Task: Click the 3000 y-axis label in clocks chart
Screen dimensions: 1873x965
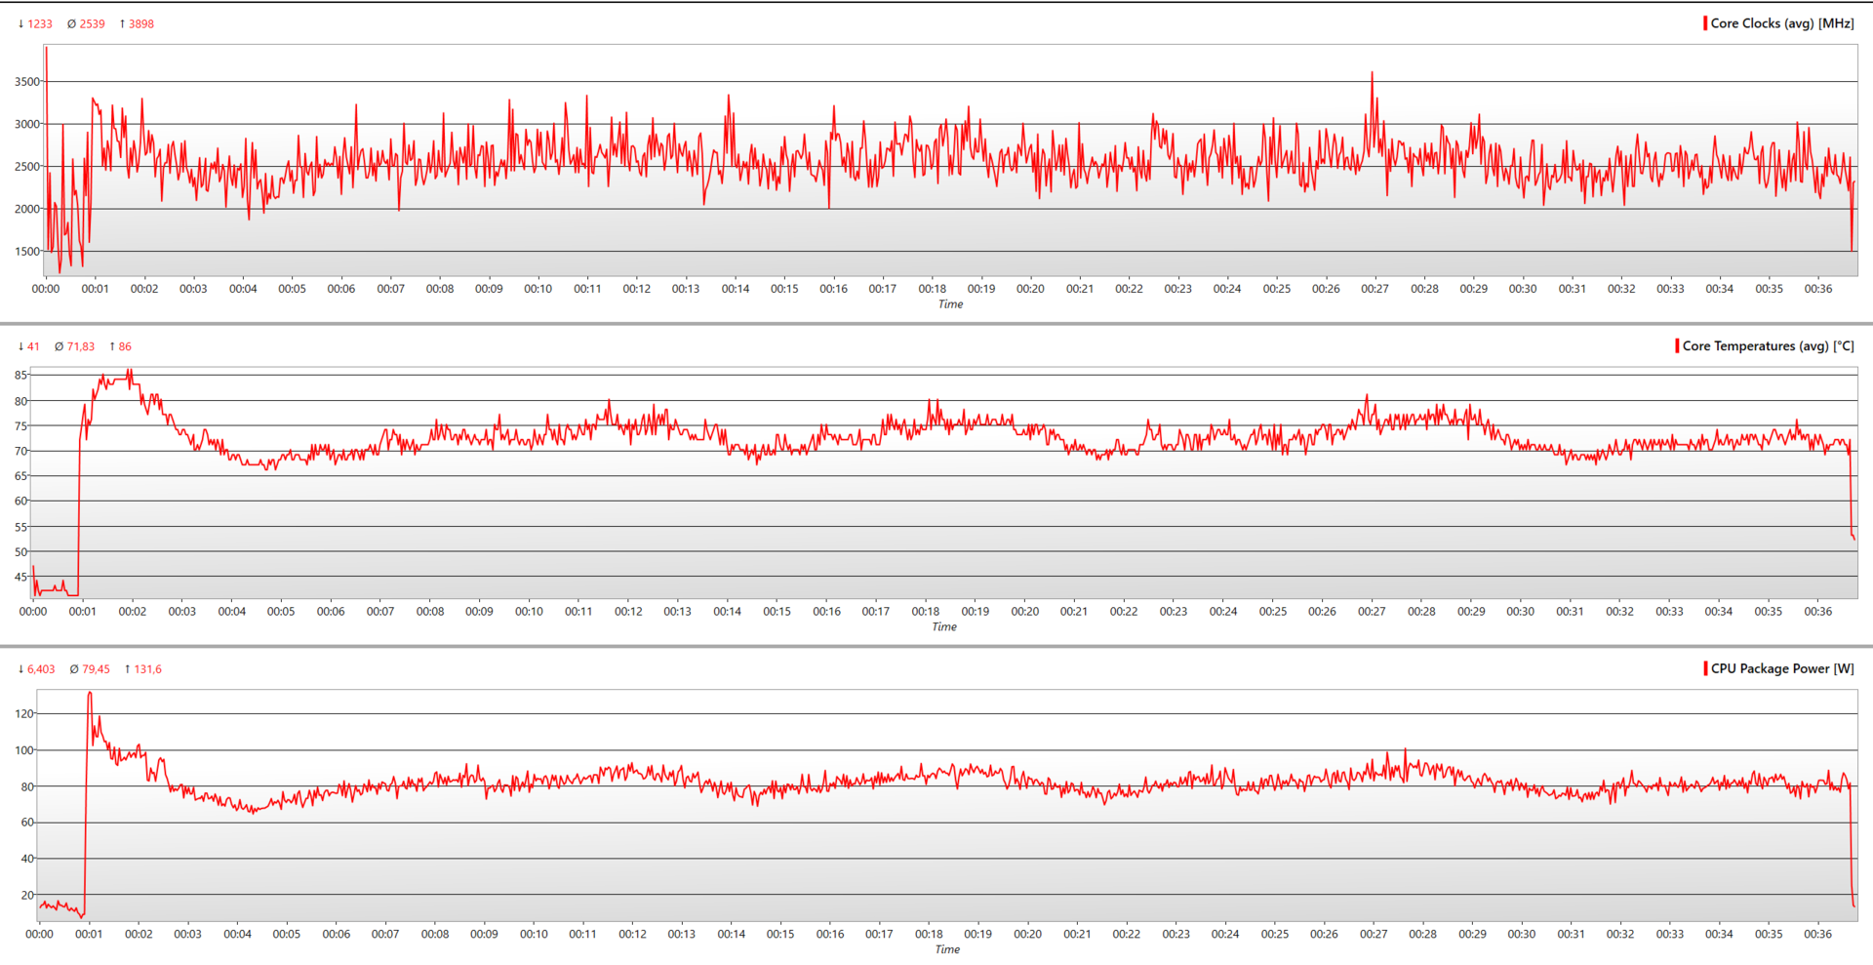Action: (x=27, y=125)
